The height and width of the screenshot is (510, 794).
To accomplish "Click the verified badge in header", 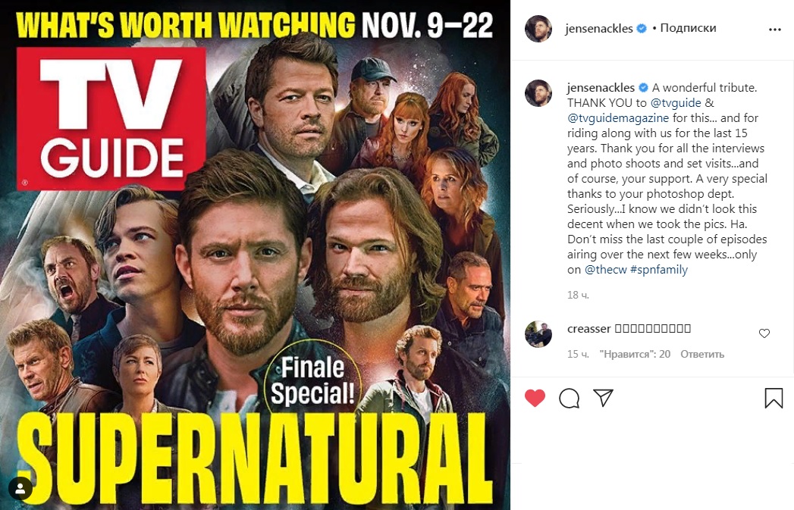I will click(x=641, y=28).
